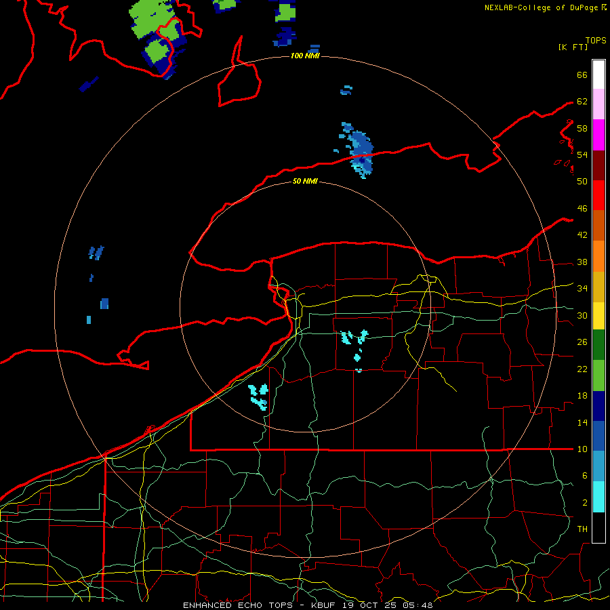Click the white top color swatch in legend
This screenshot has width=610, height=610.
coord(598,75)
